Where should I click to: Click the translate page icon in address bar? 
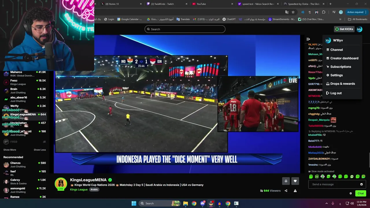[x=287, y=12]
